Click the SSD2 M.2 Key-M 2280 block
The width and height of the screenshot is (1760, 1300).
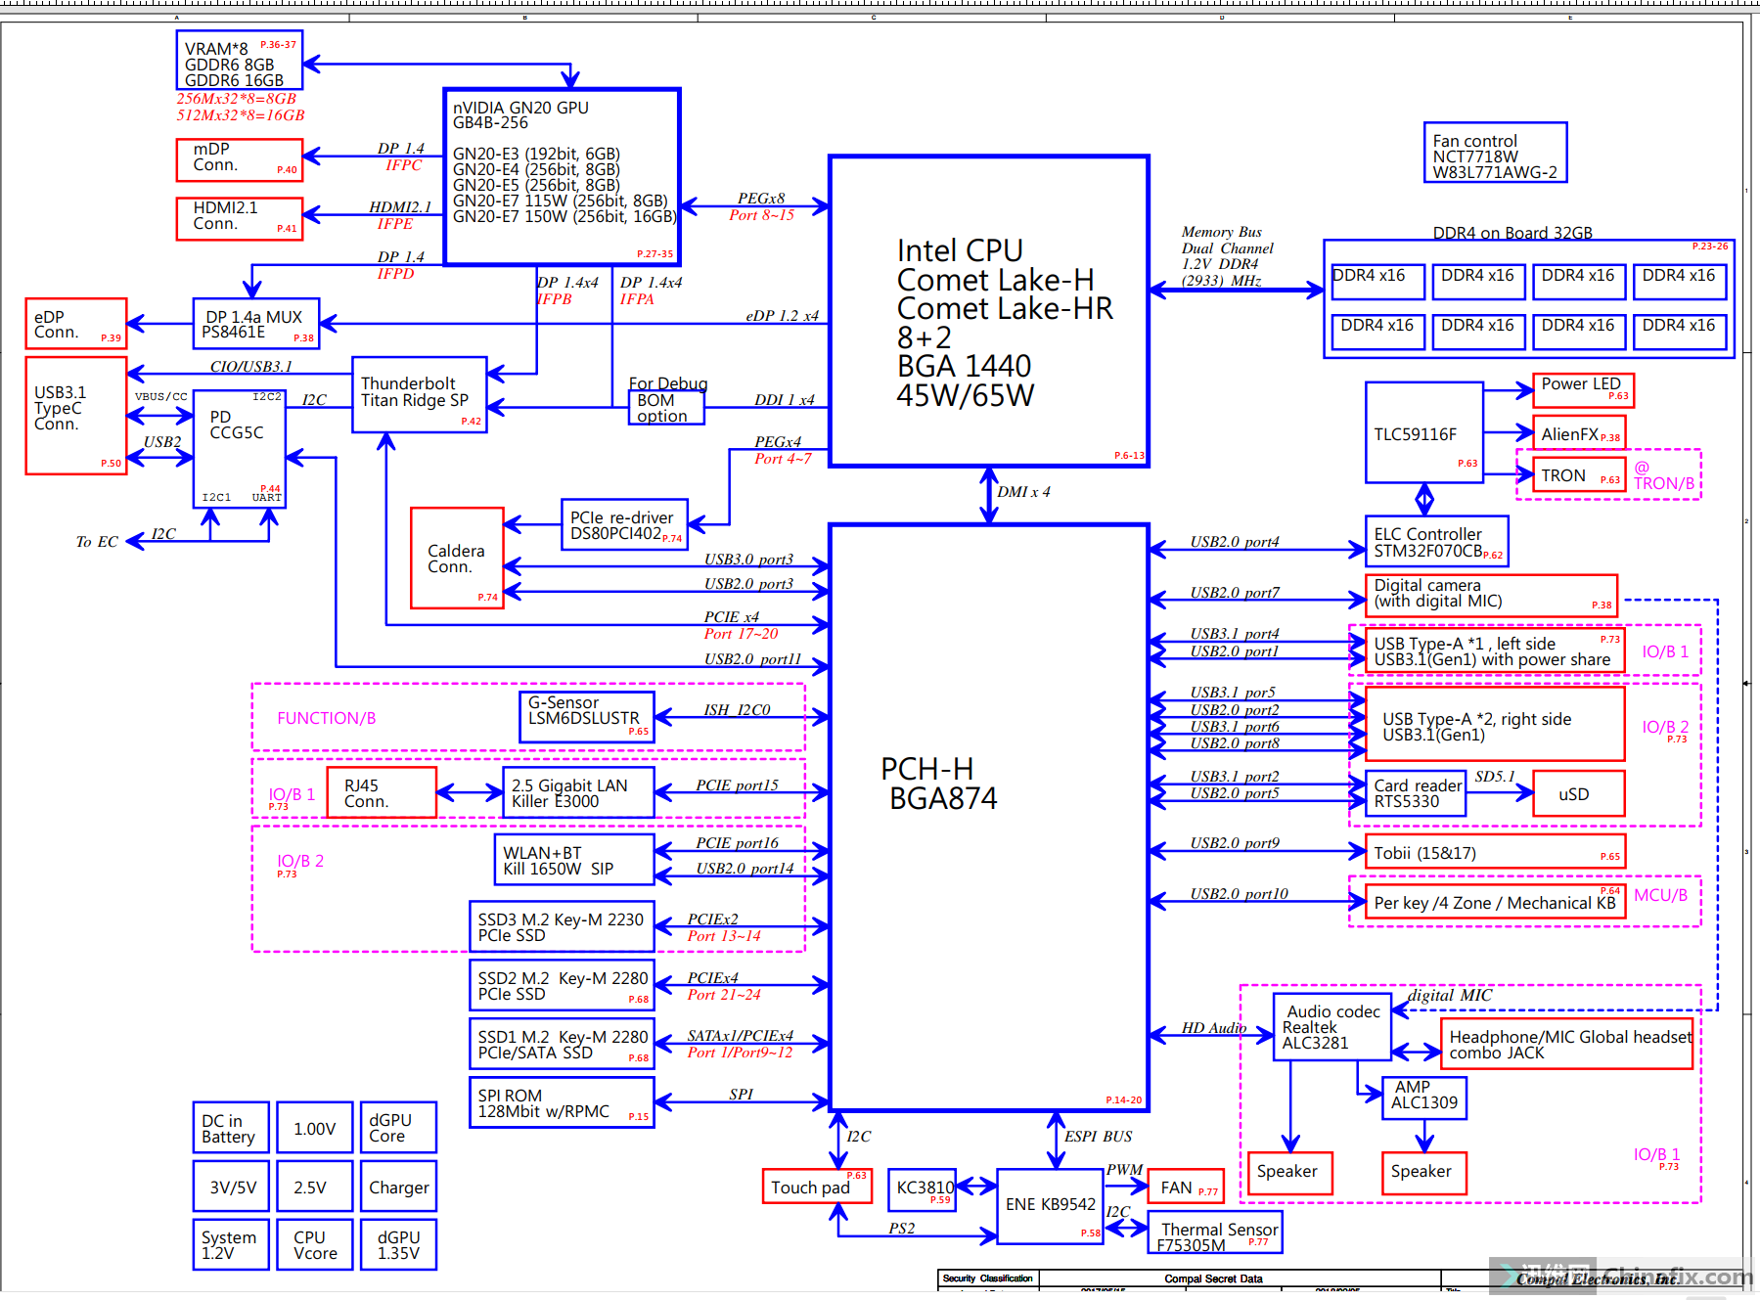(562, 985)
